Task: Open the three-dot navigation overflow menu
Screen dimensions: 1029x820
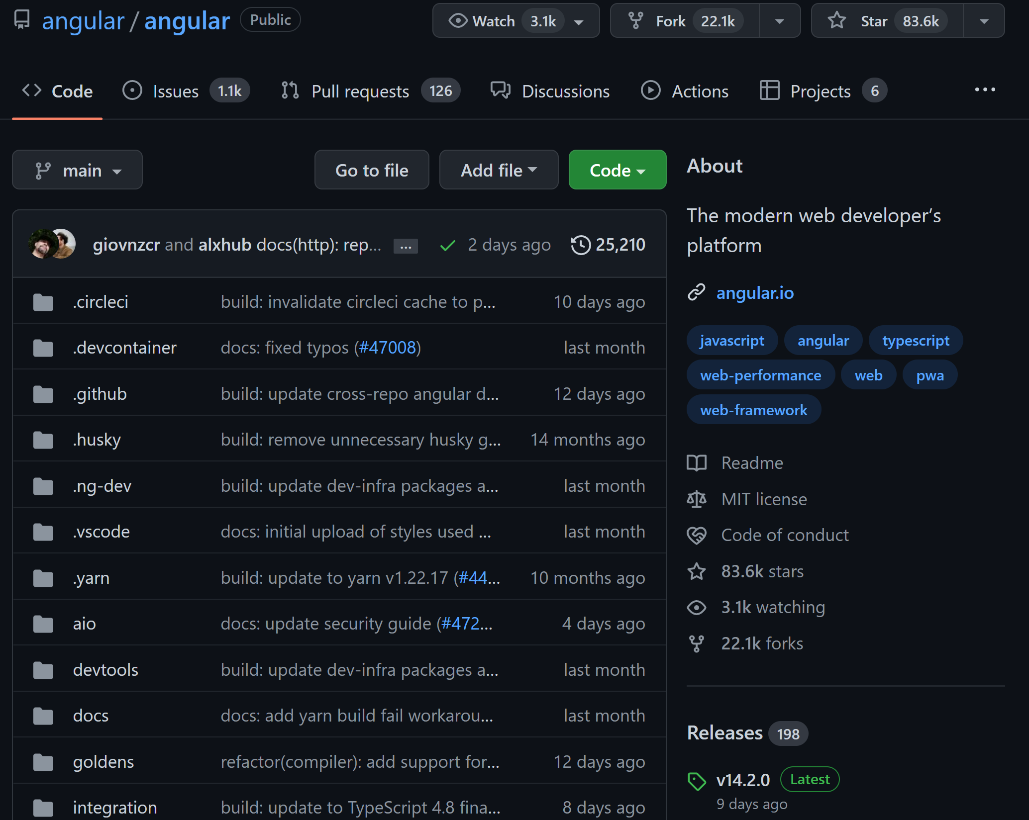Action: [985, 90]
